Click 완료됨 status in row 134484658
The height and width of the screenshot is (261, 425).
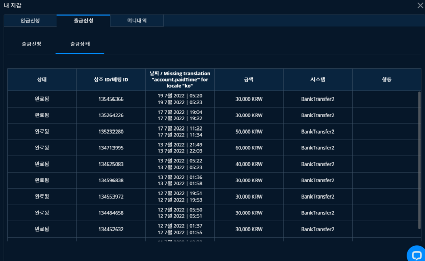click(x=42, y=213)
